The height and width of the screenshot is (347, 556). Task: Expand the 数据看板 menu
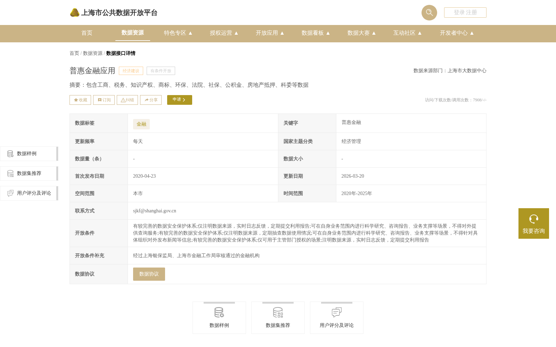(316, 33)
